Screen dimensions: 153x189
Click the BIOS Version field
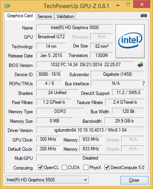(x=85, y=65)
